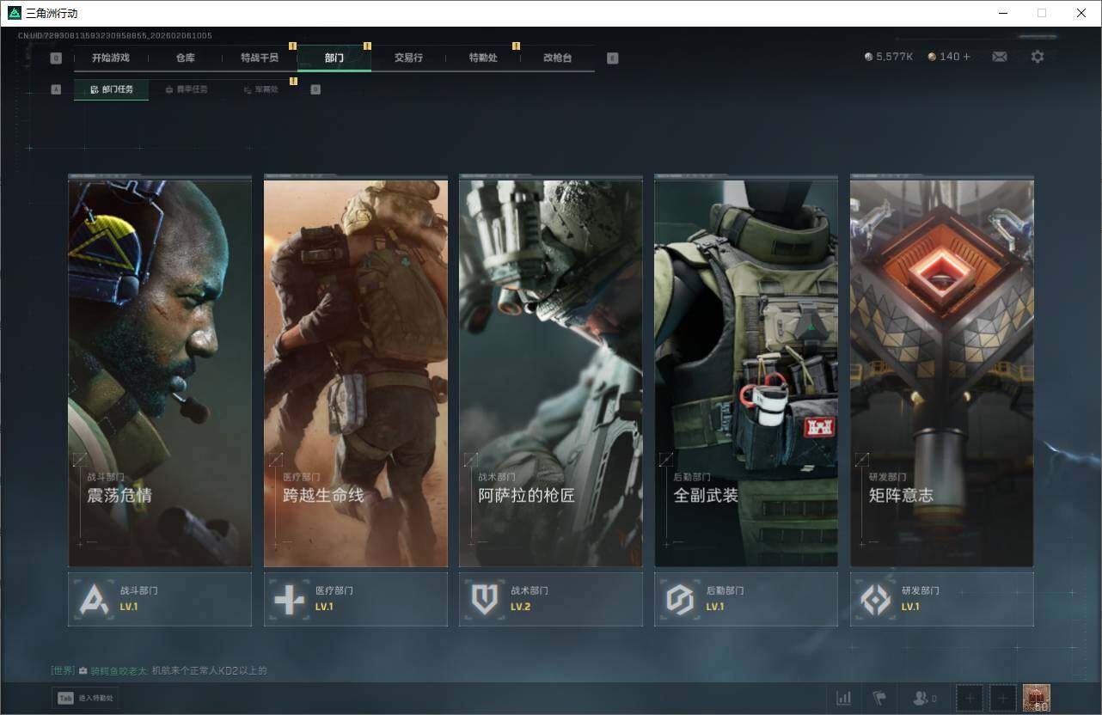Click the 战斗部门 emblem icon

click(94, 599)
